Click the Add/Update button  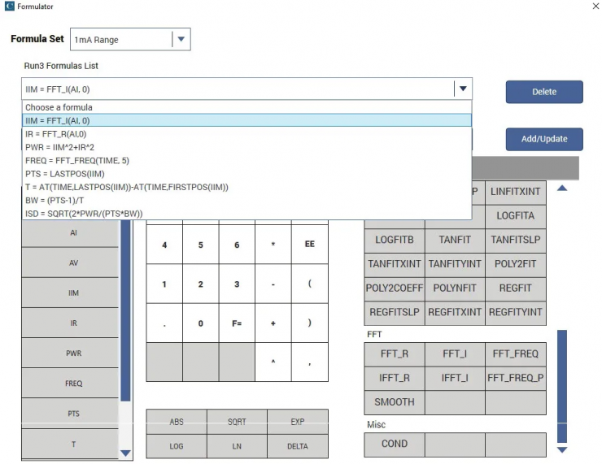coord(543,139)
